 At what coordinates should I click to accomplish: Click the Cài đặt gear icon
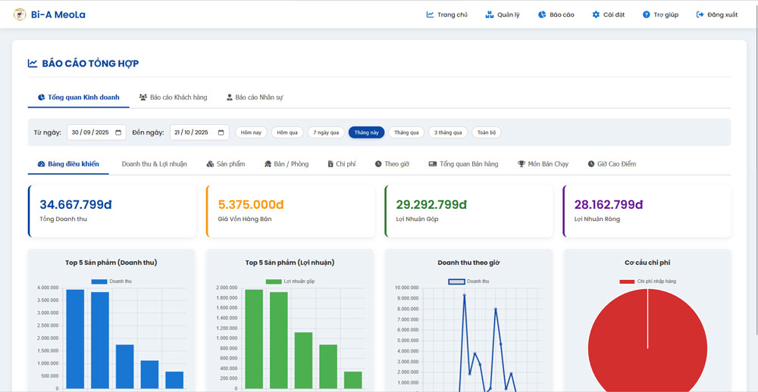pyautogui.click(x=596, y=14)
